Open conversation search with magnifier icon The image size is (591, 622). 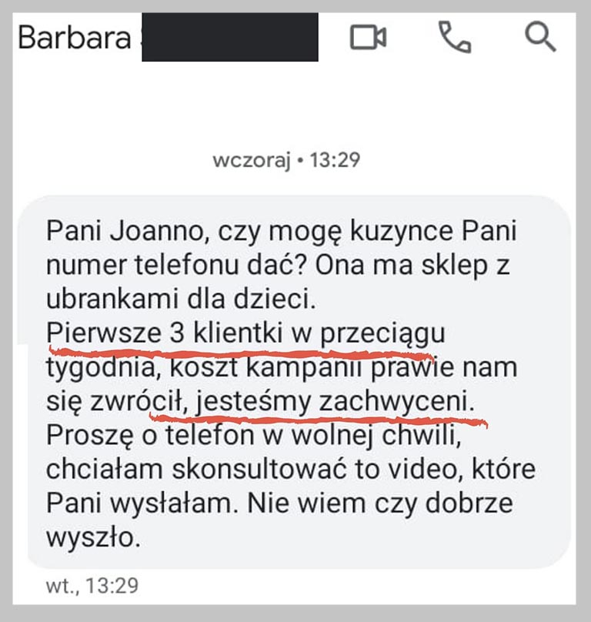click(540, 37)
